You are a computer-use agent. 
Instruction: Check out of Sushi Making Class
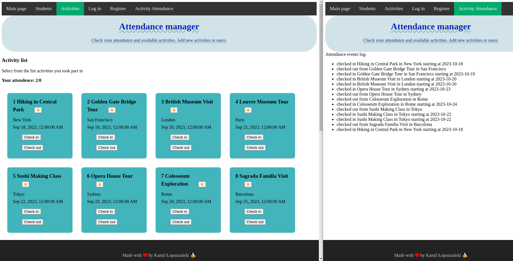click(x=33, y=222)
